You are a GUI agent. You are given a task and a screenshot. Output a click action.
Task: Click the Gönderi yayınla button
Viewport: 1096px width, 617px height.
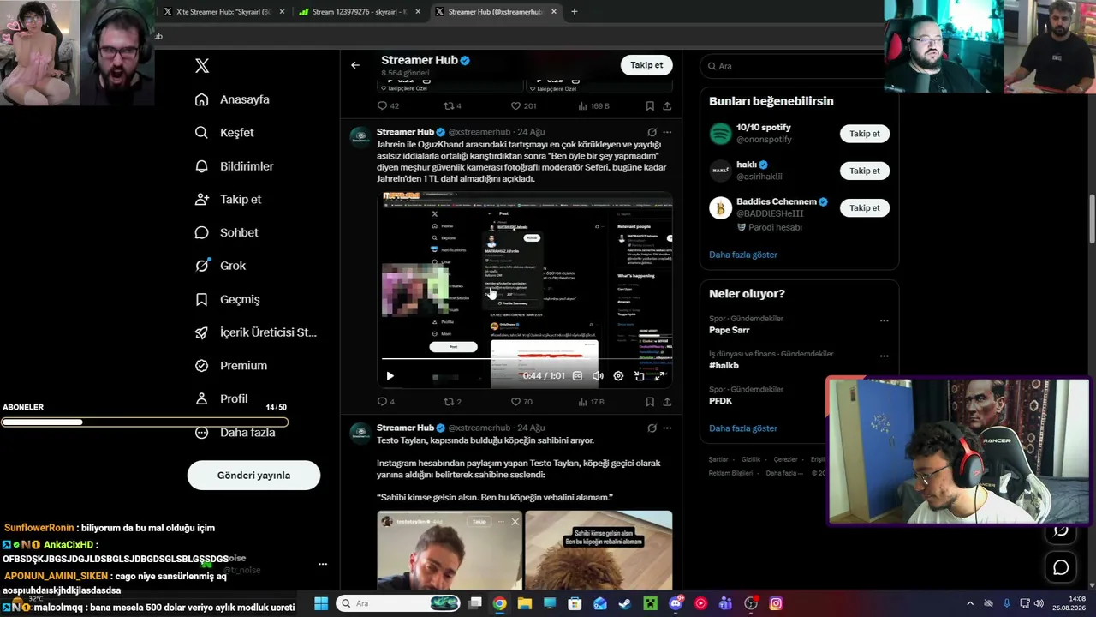tap(253, 476)
